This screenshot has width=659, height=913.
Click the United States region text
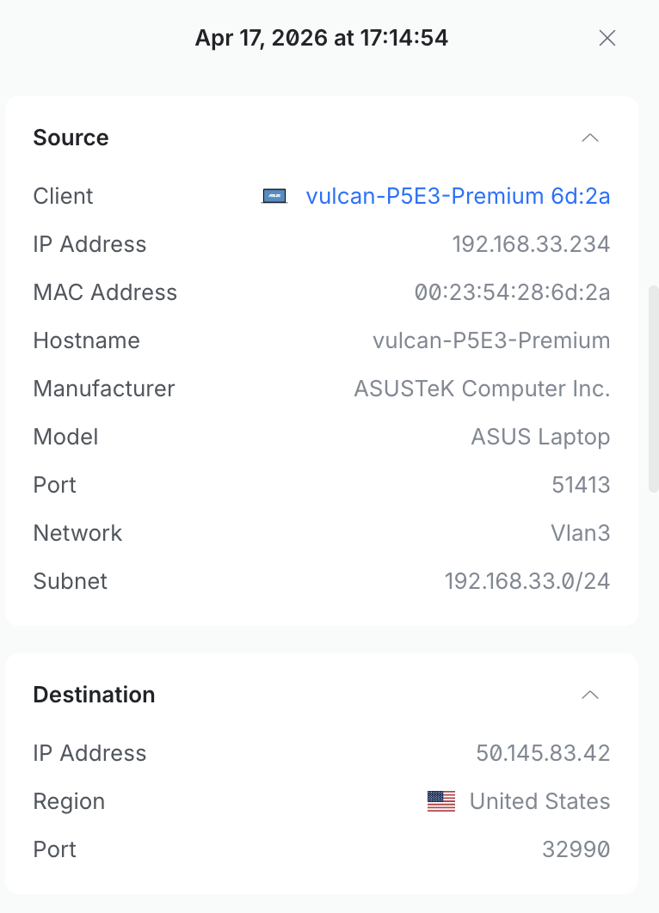tap(539, 801)
